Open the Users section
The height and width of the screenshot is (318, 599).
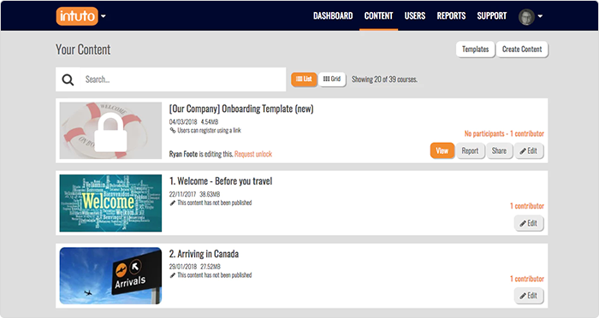(x=415, y=16)
